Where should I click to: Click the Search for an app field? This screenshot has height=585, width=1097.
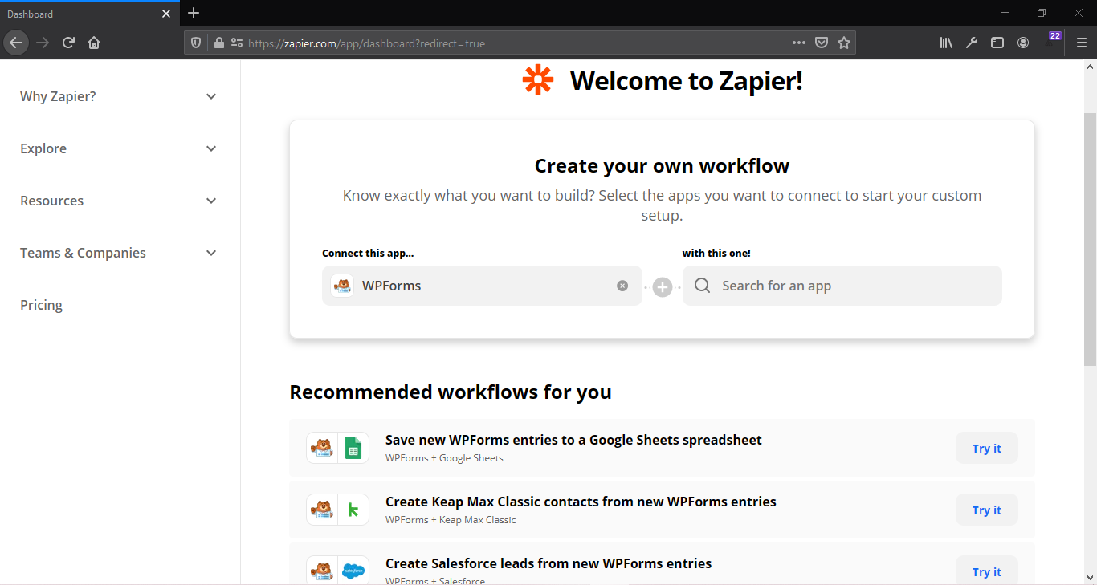(842, 286)
